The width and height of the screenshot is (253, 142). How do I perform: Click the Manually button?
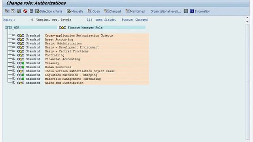pos(75,11)
